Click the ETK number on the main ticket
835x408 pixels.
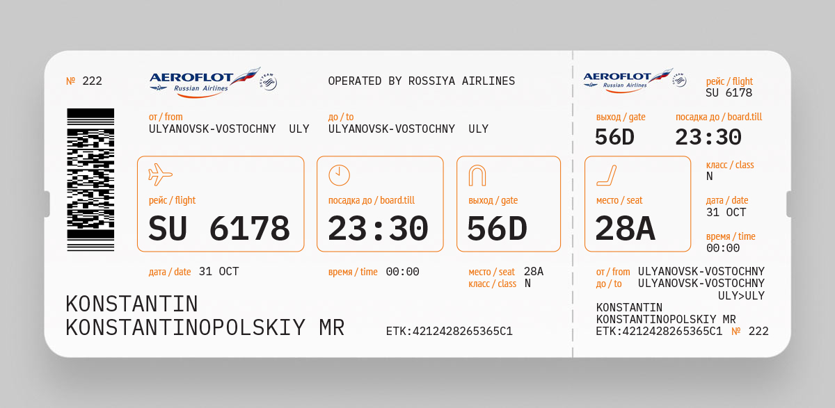coord(449,332)
